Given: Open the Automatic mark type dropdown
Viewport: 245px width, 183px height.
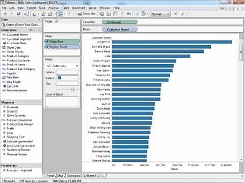Looking at the screenshot, I should (x=62, y=66).
